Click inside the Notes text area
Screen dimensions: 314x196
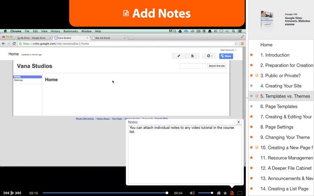[x=184, y=154]
